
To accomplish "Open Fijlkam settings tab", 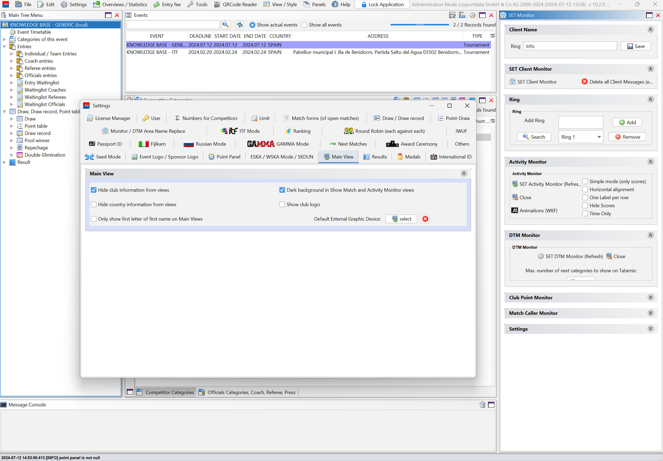I will tap(152, 144).
